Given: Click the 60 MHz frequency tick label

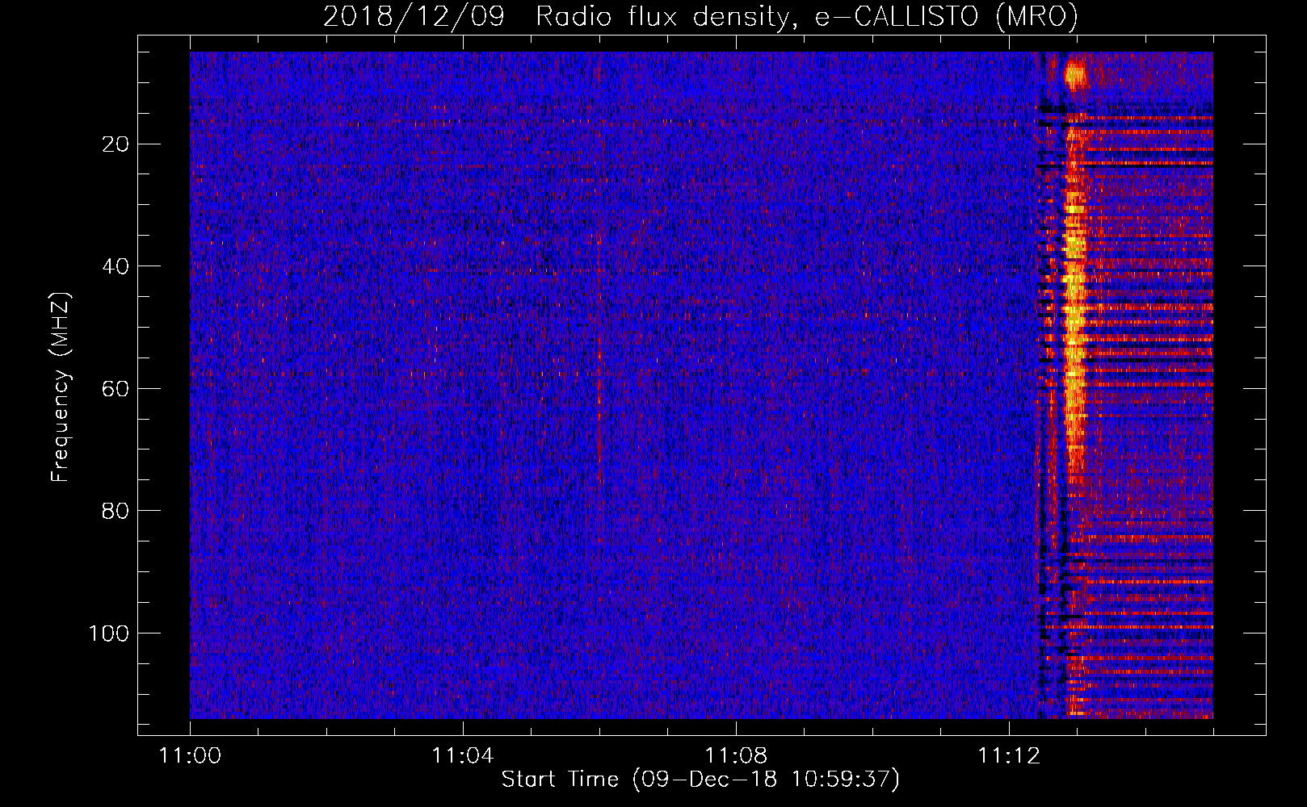Looking at the screenshot, I should pyautogui.click(x=116, y=389).
